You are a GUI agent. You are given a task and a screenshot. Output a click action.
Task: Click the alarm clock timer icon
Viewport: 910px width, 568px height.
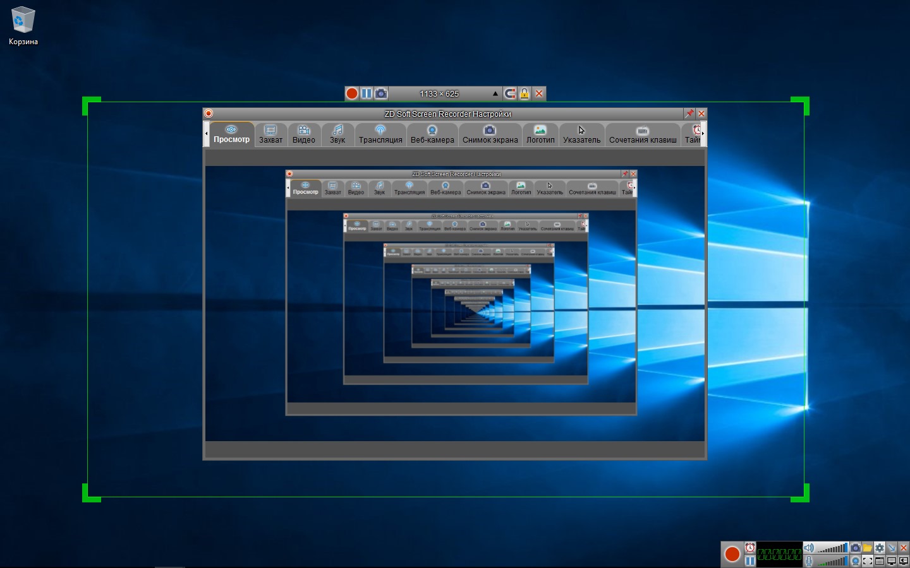pos(749,548)
